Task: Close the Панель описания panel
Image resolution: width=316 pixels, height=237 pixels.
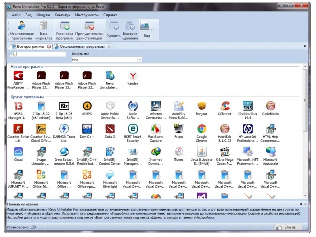Action: [x=305, y=204]
